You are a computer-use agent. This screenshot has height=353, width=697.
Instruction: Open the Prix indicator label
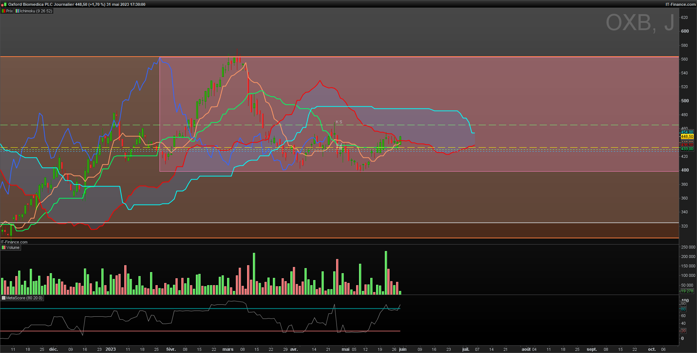coord(9,11)
